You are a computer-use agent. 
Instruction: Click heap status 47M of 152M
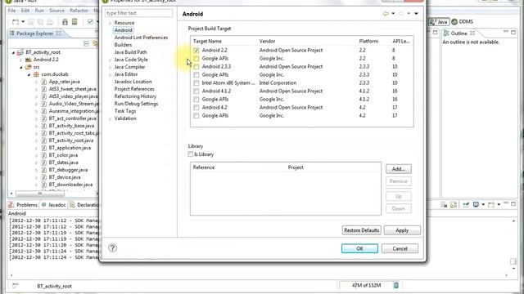coord(366,285)
